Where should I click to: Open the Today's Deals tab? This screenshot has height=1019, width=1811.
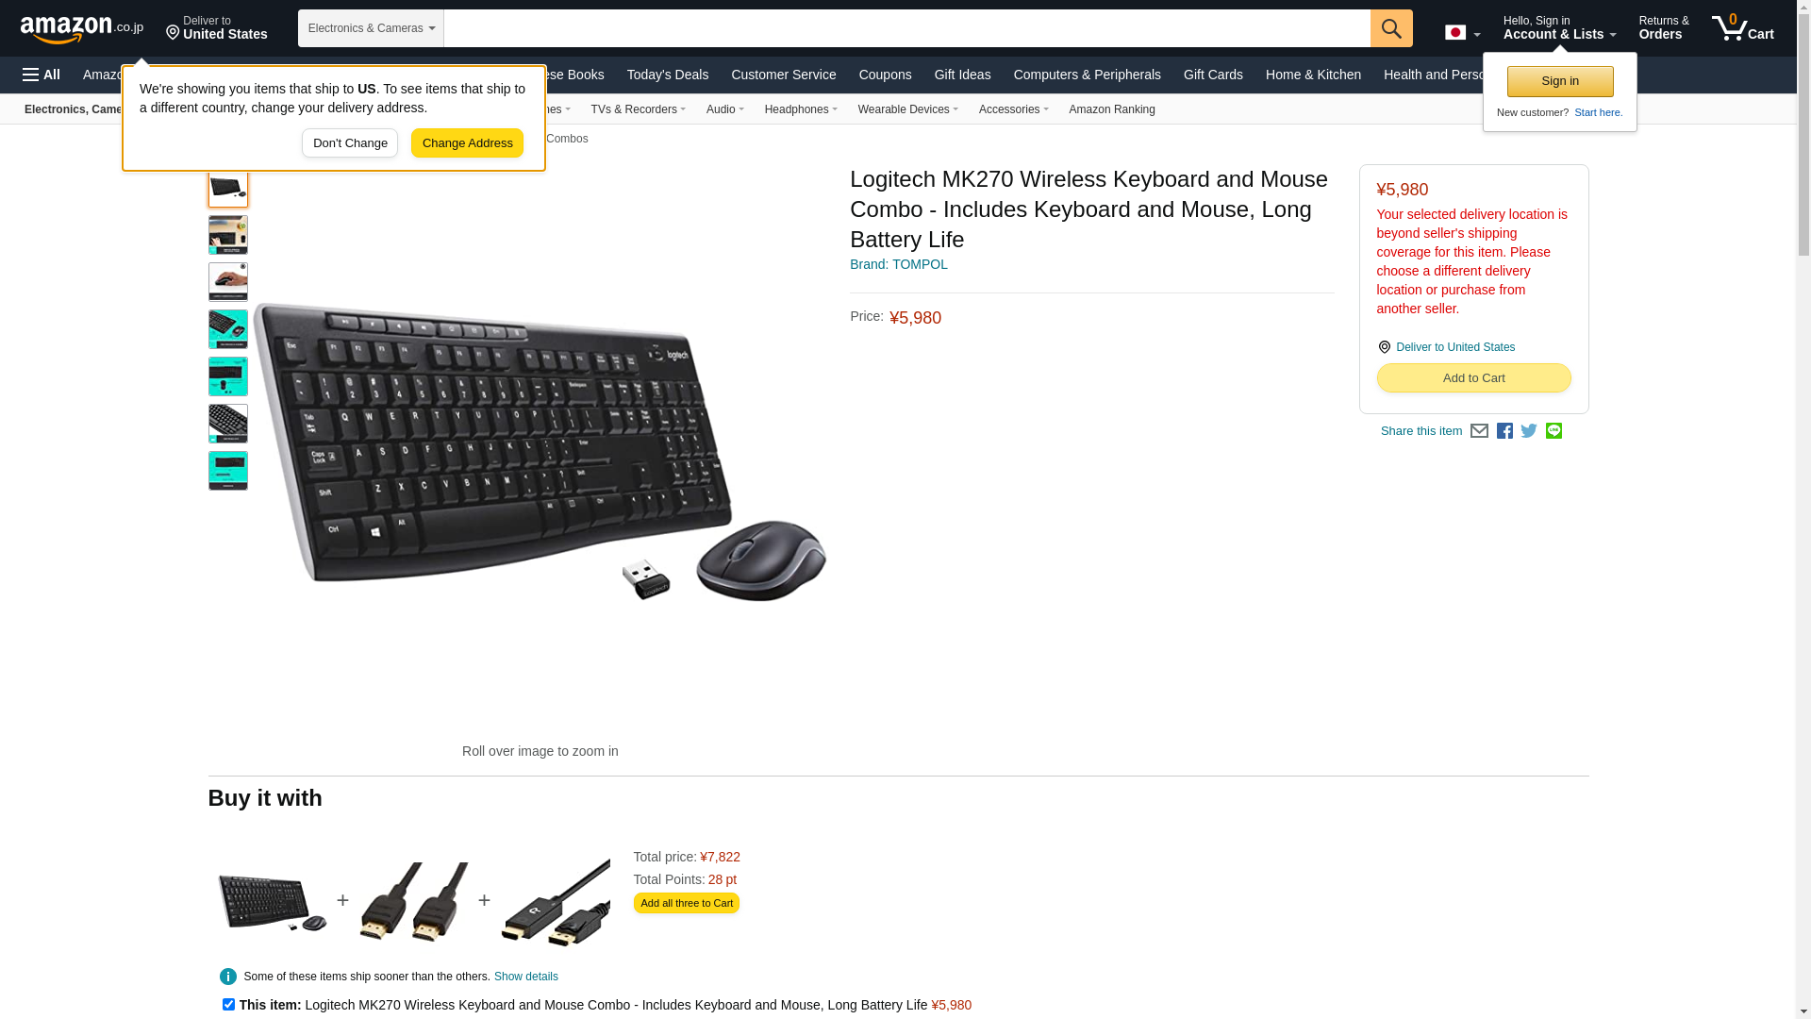668,75
